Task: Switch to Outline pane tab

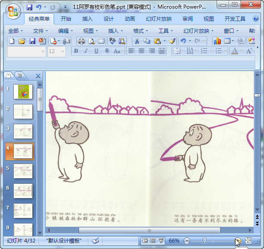Action: click(x=20, y=76)
